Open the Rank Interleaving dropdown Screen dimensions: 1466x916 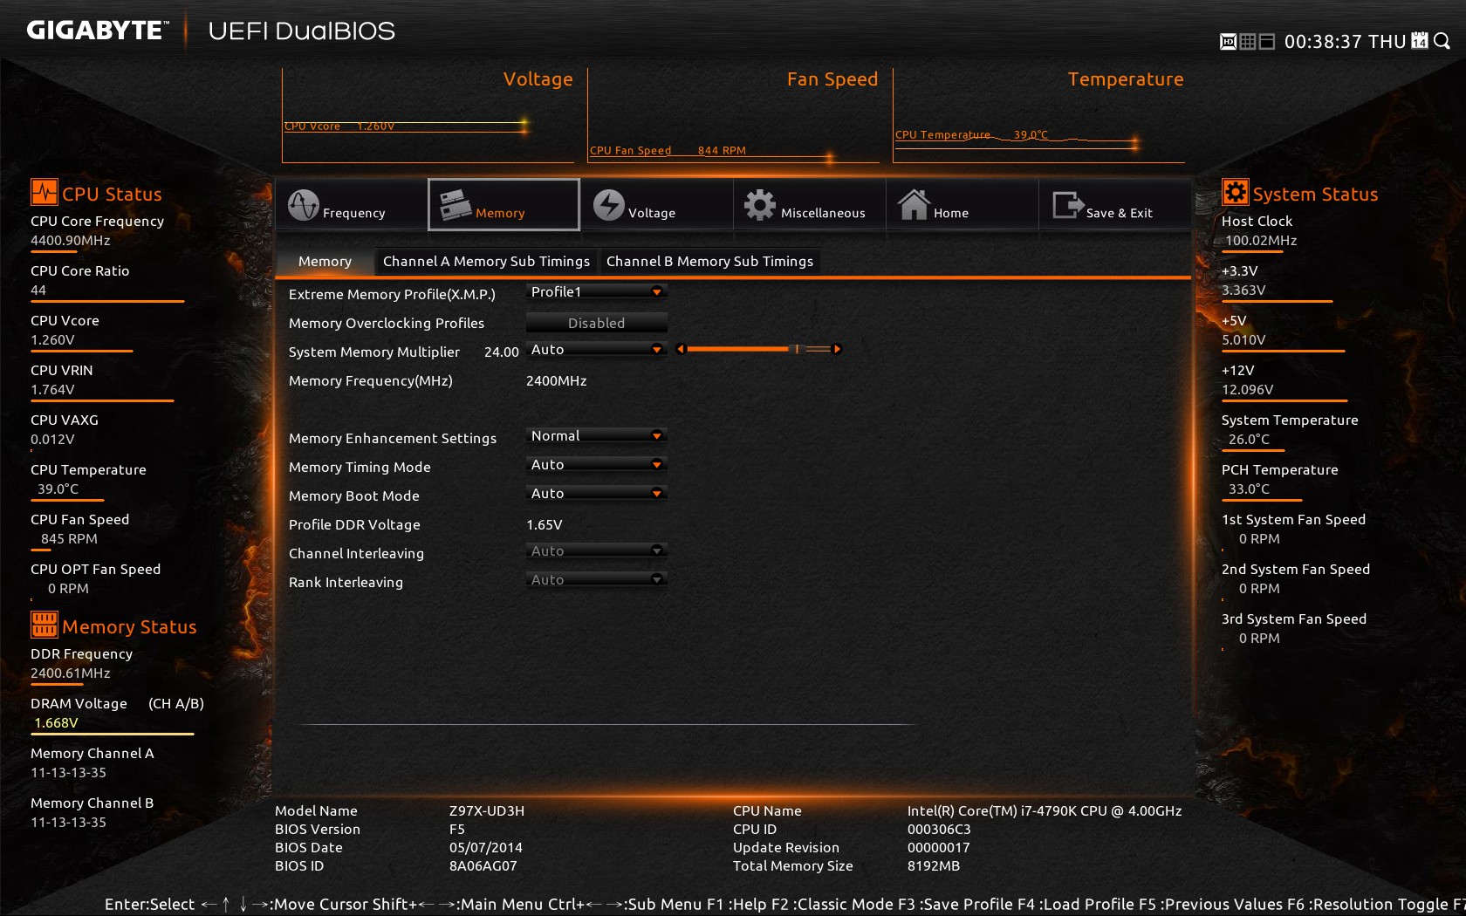pos(597,580)
